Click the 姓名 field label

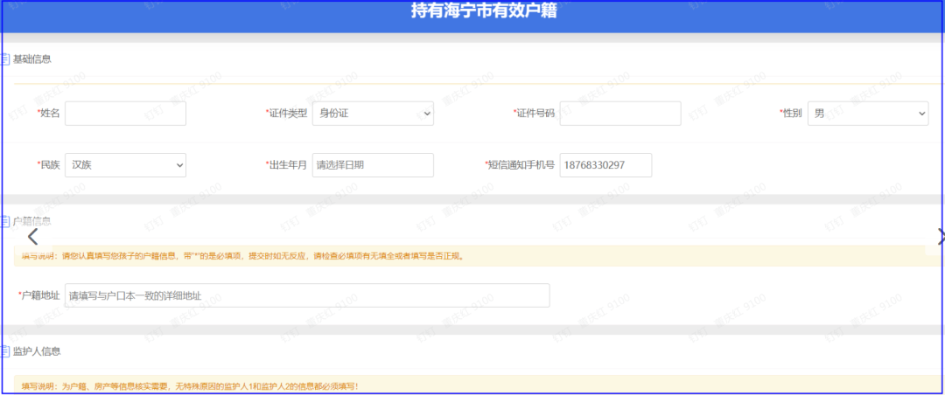[49, 114]
